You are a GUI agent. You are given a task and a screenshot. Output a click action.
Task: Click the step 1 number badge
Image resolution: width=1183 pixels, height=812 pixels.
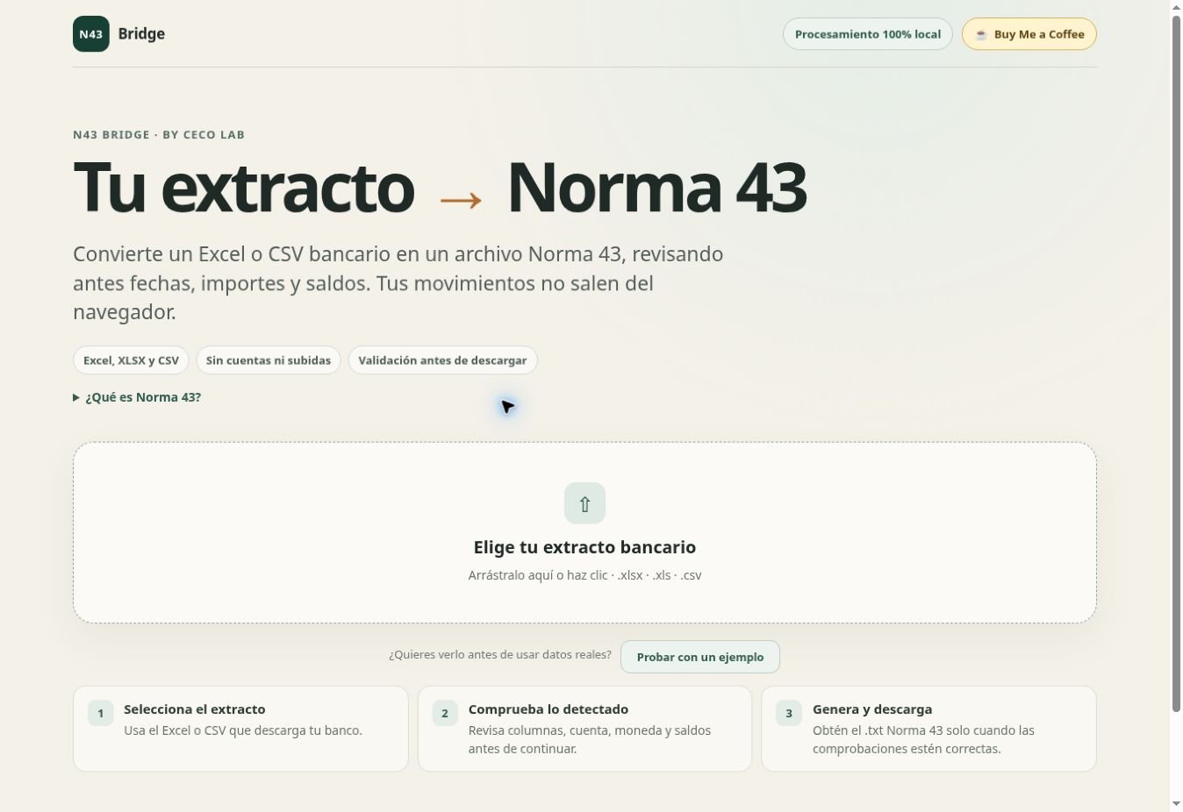pos(101,713)
